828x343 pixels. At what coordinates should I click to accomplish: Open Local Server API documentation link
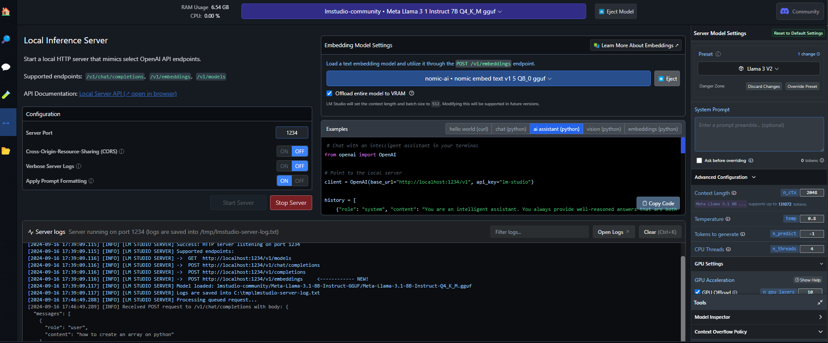point(128,94)
